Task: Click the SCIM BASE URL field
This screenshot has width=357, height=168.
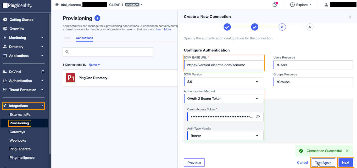Action: (224, 65)
